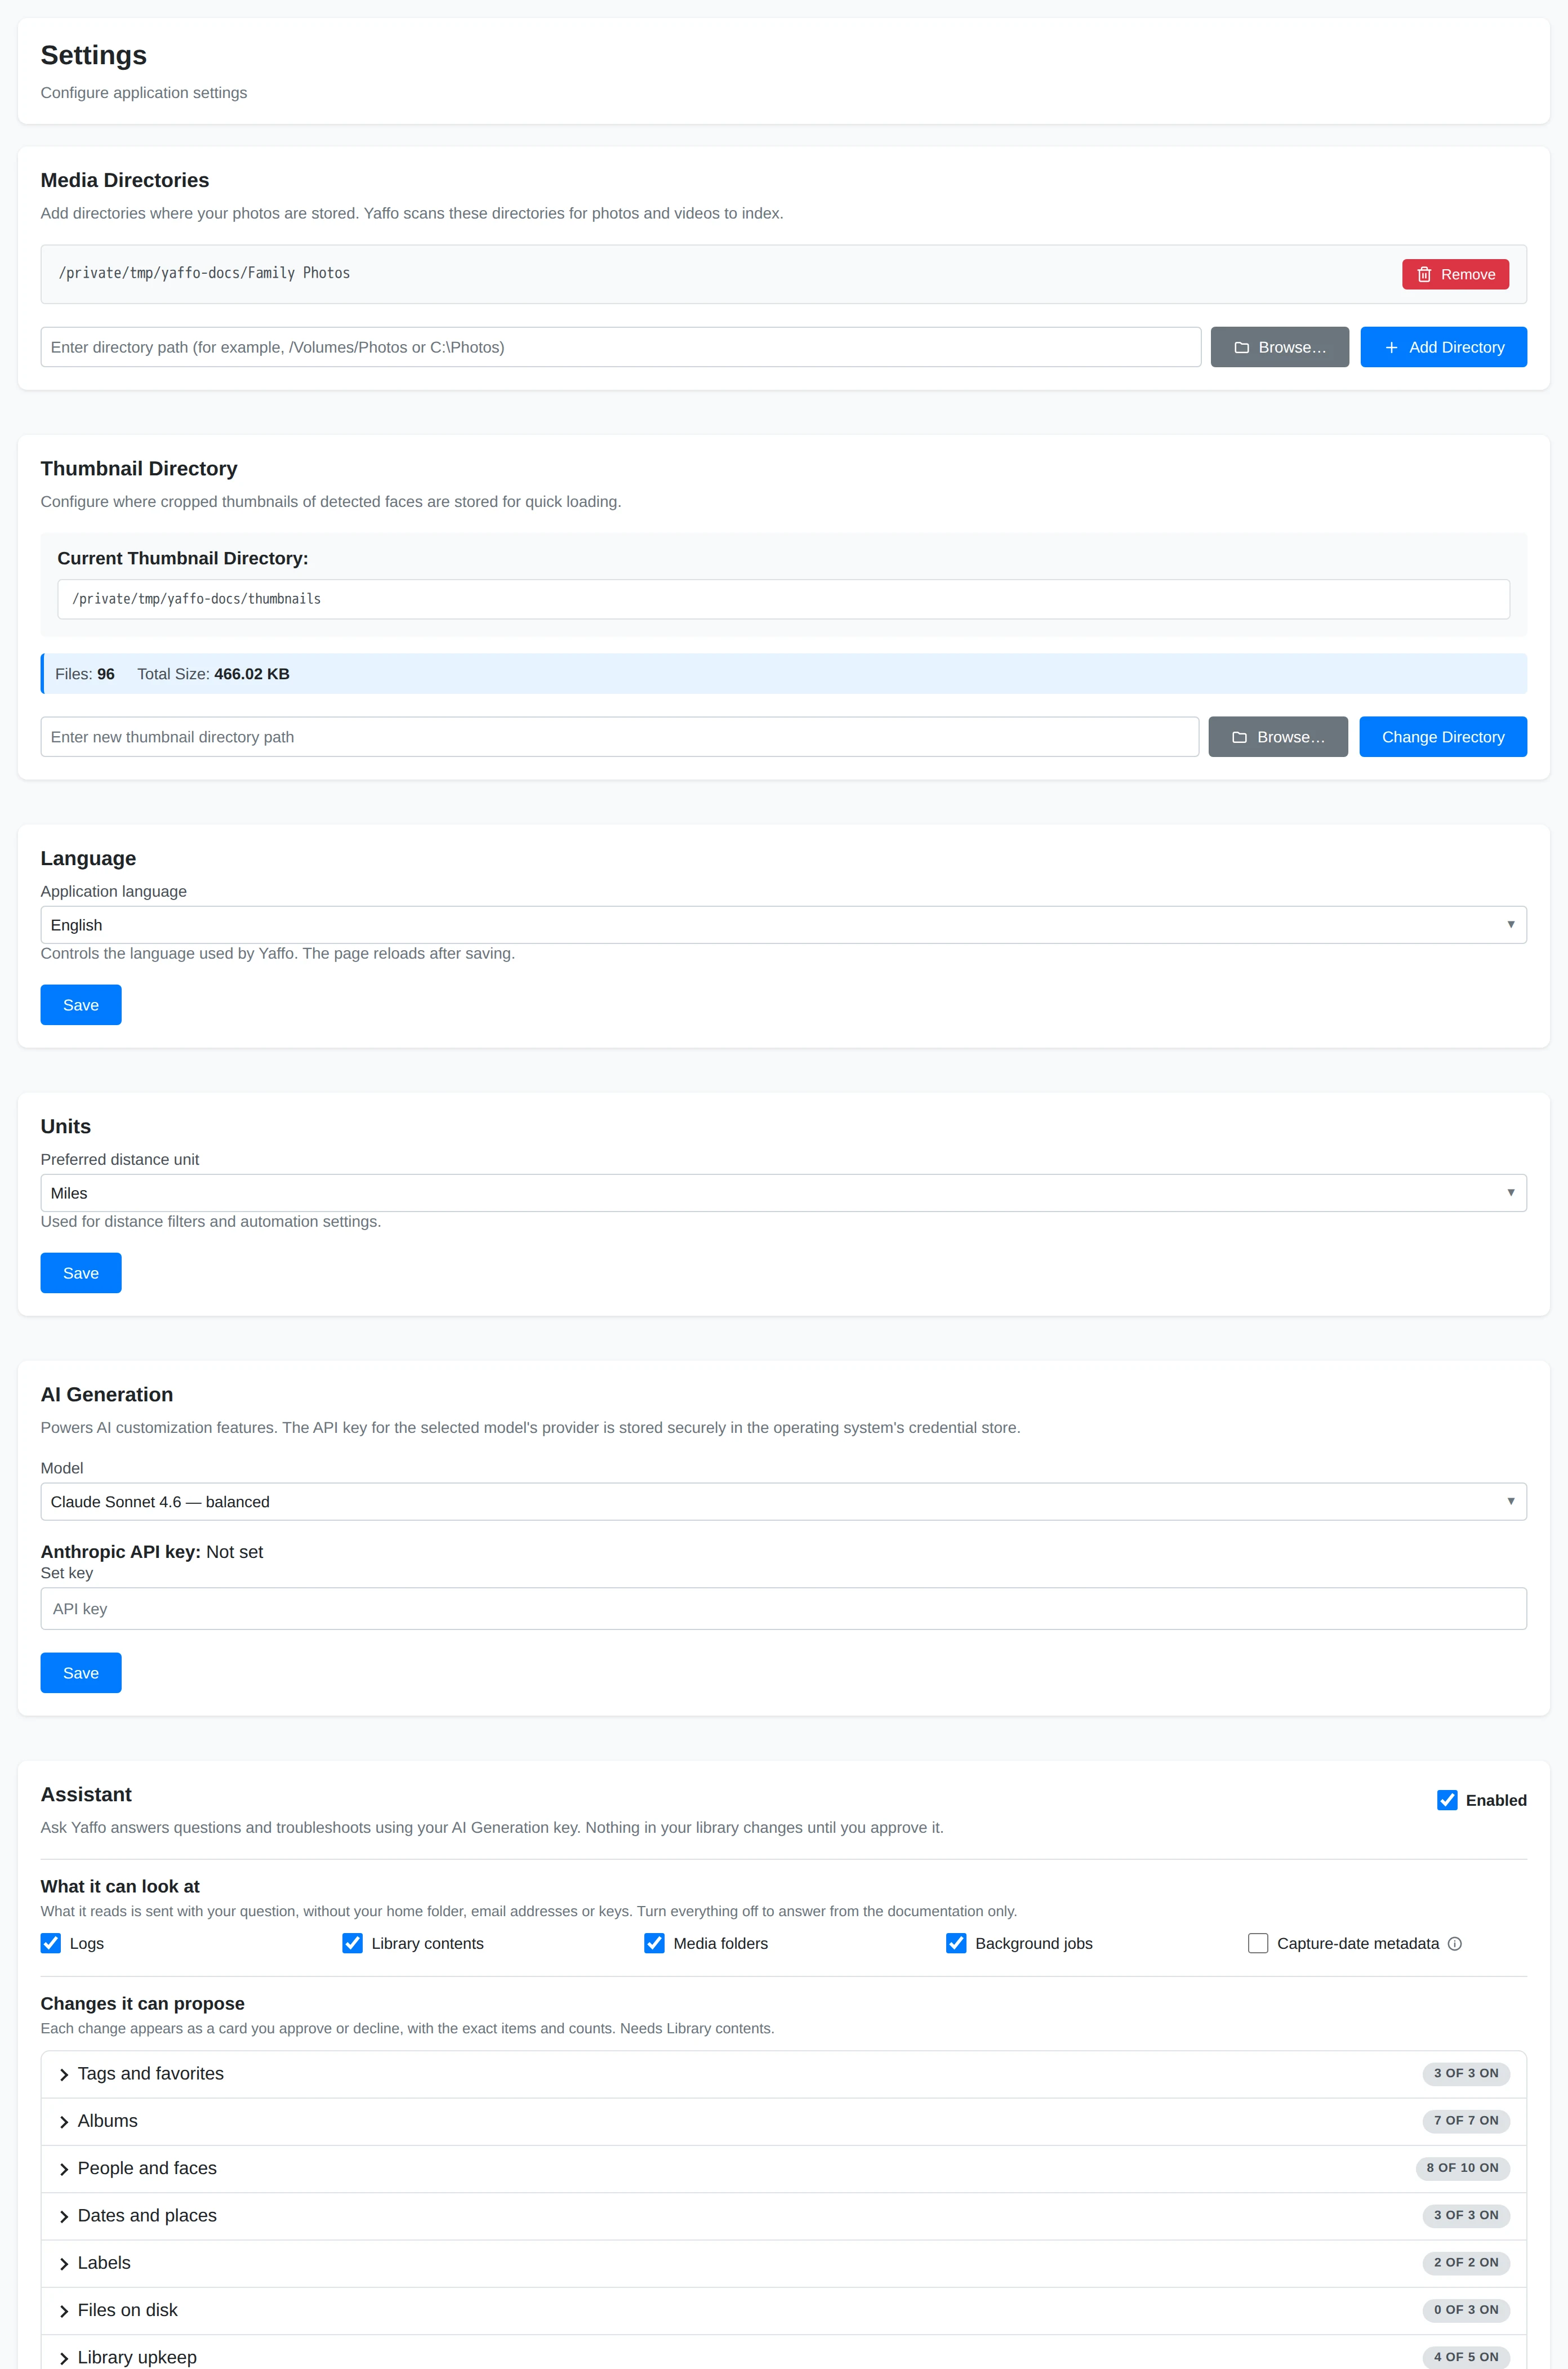This screenshot has width=1568, height=2369.
Task: Uncheck the Logs checkbox
Action: [51, 1943]
